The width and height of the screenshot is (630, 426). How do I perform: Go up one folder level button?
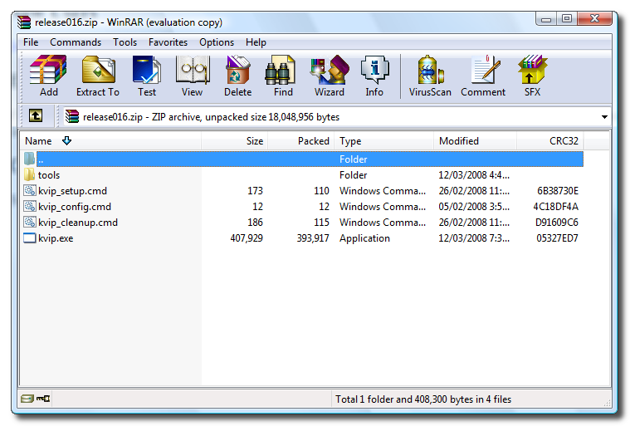pyautogui.click(x=36, y=116)
